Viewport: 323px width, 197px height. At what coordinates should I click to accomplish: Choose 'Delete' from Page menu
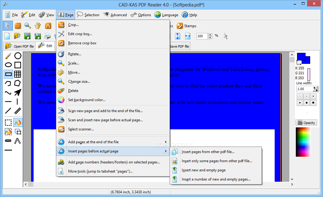tap(113, 91)
